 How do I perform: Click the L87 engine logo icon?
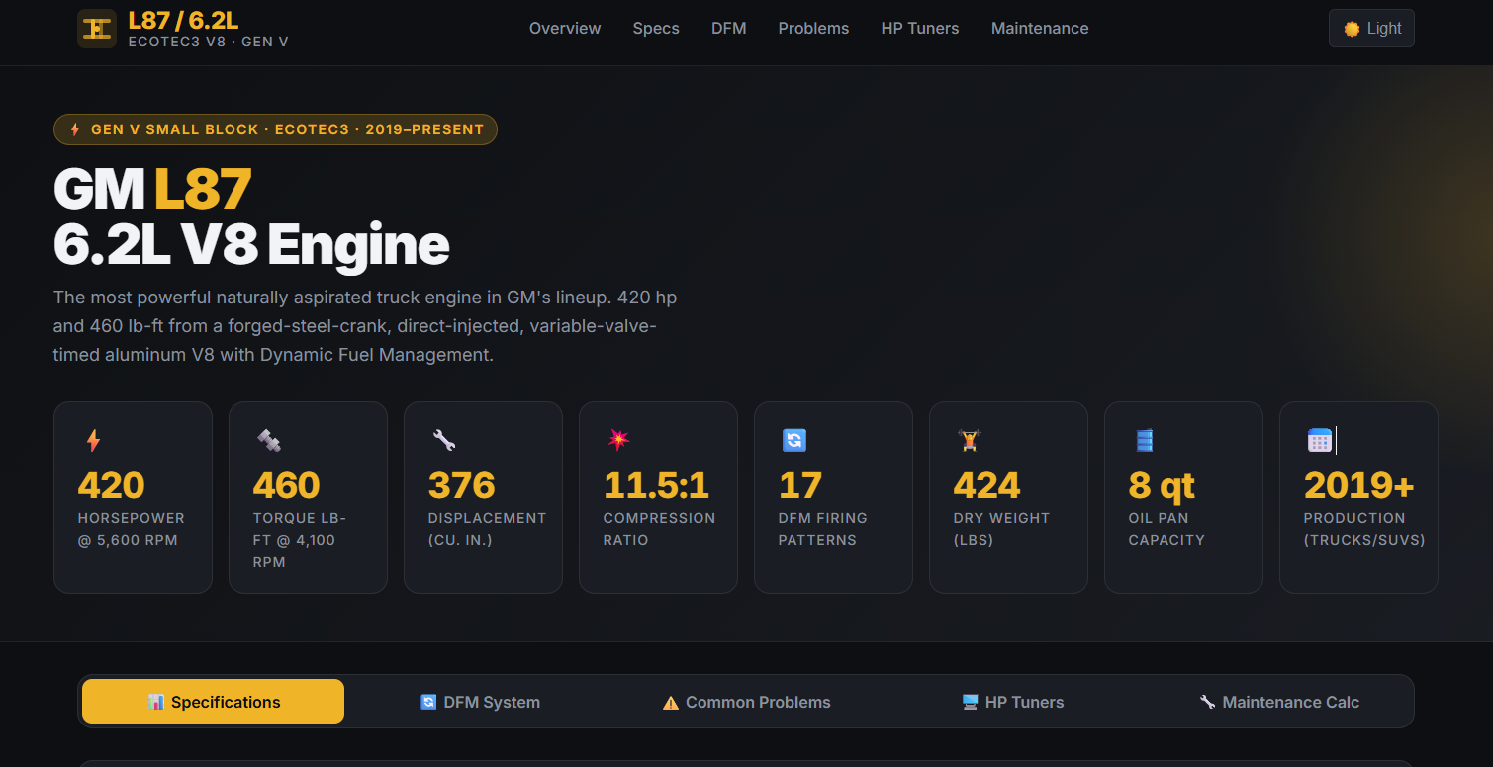(97, 29)
